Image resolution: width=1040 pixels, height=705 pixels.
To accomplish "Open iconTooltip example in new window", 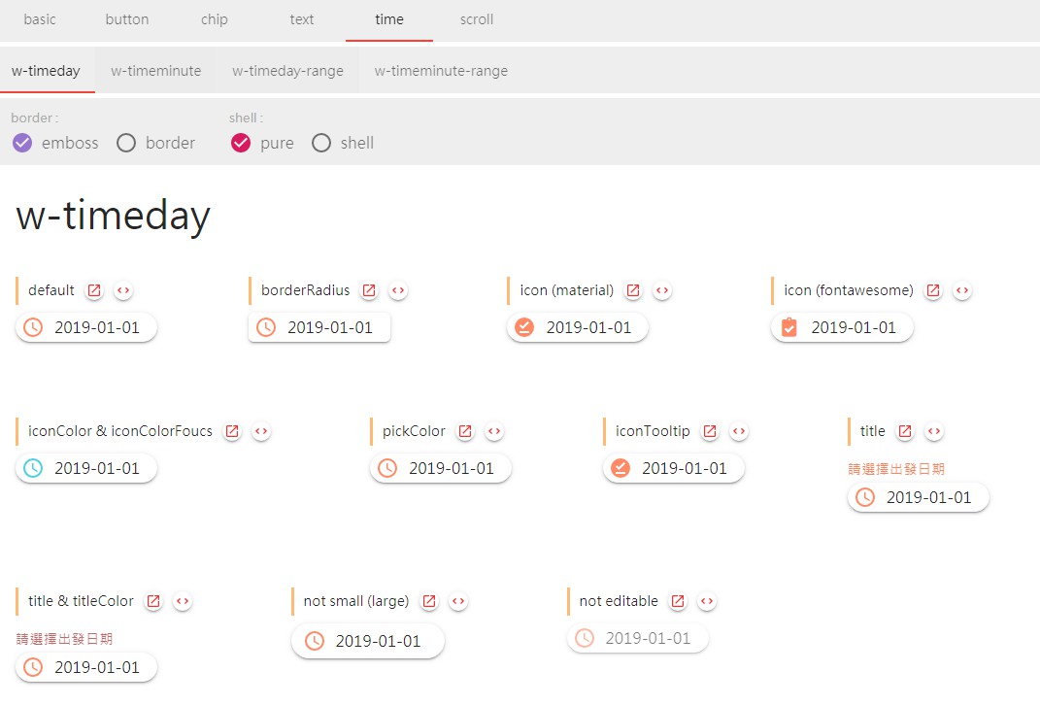I will point(710,431).
